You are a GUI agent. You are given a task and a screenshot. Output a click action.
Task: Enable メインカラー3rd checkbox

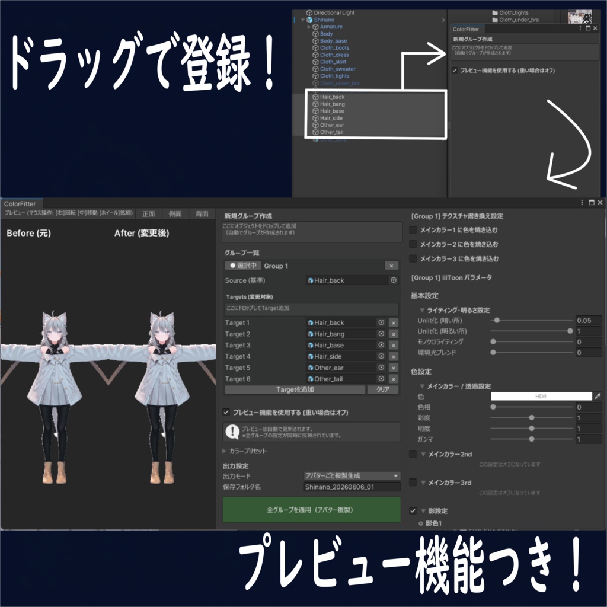tap(413, 482)
